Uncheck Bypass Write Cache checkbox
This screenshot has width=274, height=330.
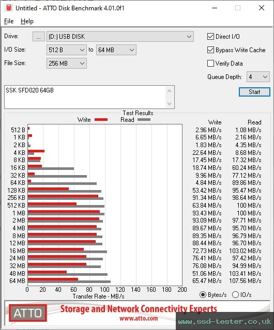210,50
